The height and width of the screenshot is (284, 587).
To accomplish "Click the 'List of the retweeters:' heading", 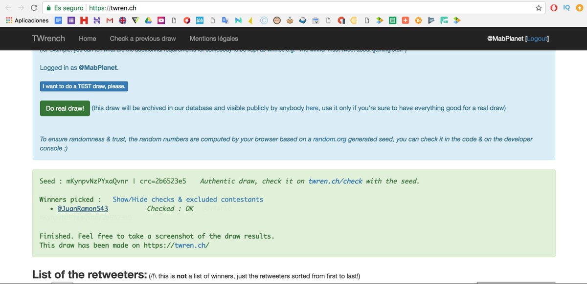I will coord(90,274).
